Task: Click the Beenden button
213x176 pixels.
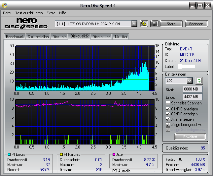Action: point(196,24)
